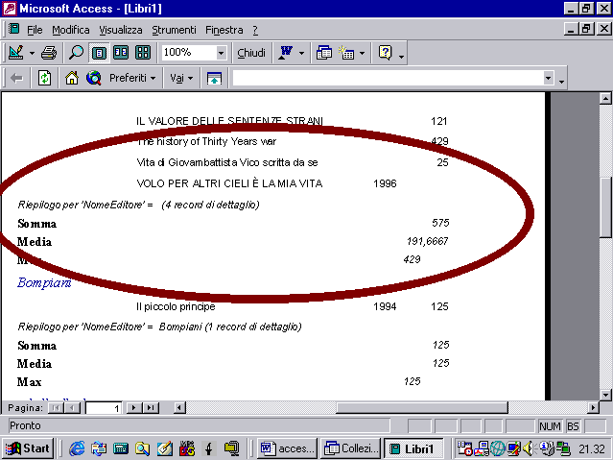Image resolution: width=613 pixels, height=460 pixels.
Task: Click the Somma value 575
Action: (x=440, y=223)
